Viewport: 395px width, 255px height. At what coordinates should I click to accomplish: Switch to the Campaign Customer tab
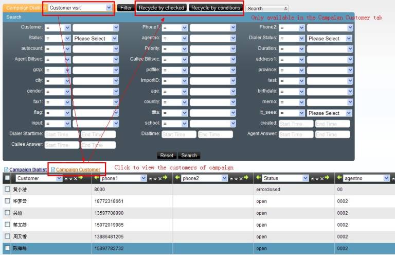(x=78, y=169)
